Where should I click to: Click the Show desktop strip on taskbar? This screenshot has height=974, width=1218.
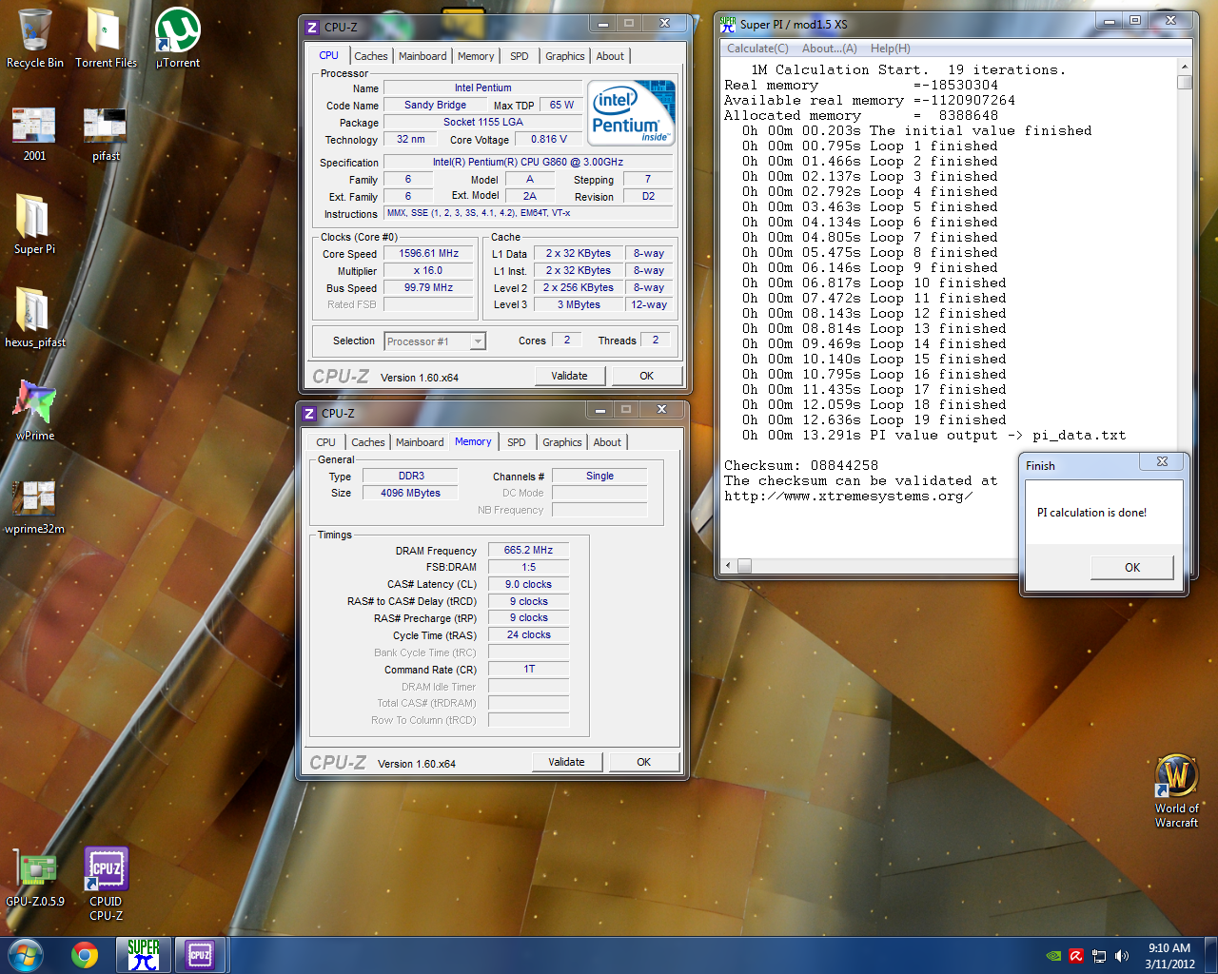coord(1210,956)
